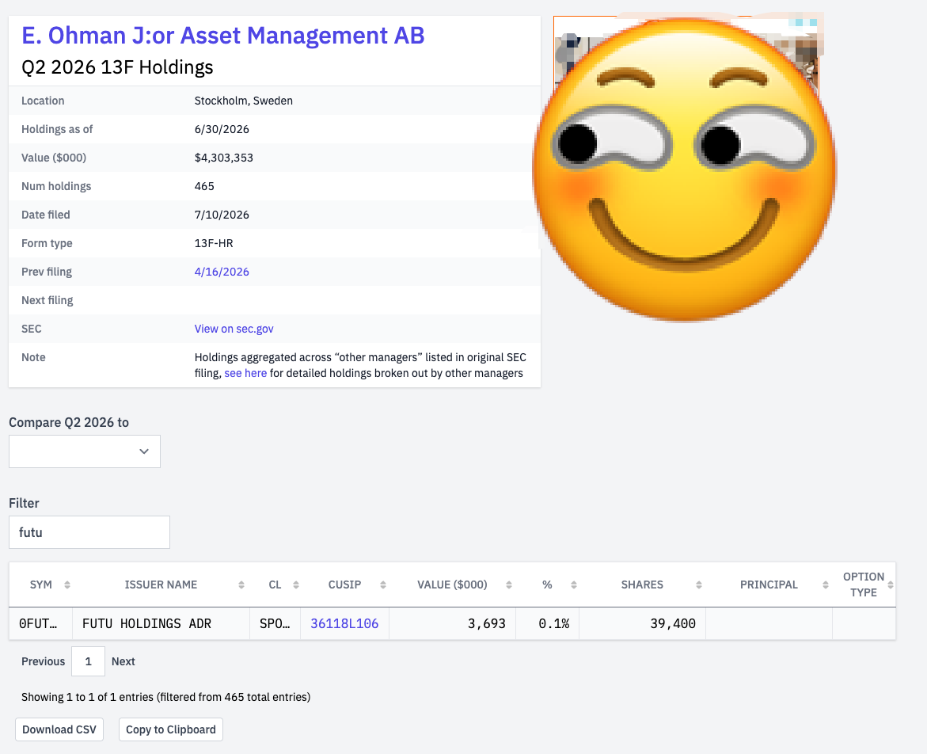Viewport: 927px width, 754px height.
Task: Sort table by VALUE ($000) column
Action: (x=452, y=585)
